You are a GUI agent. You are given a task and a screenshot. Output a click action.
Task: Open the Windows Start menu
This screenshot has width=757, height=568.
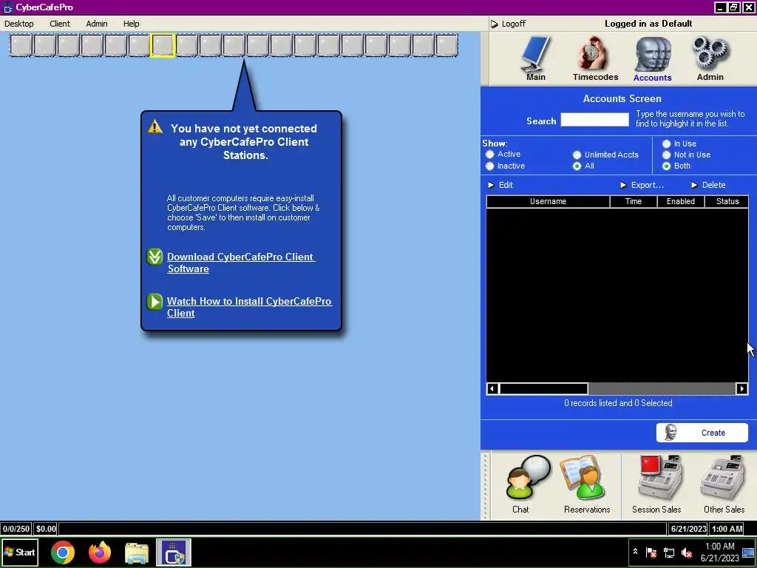(x=19, y=552)
